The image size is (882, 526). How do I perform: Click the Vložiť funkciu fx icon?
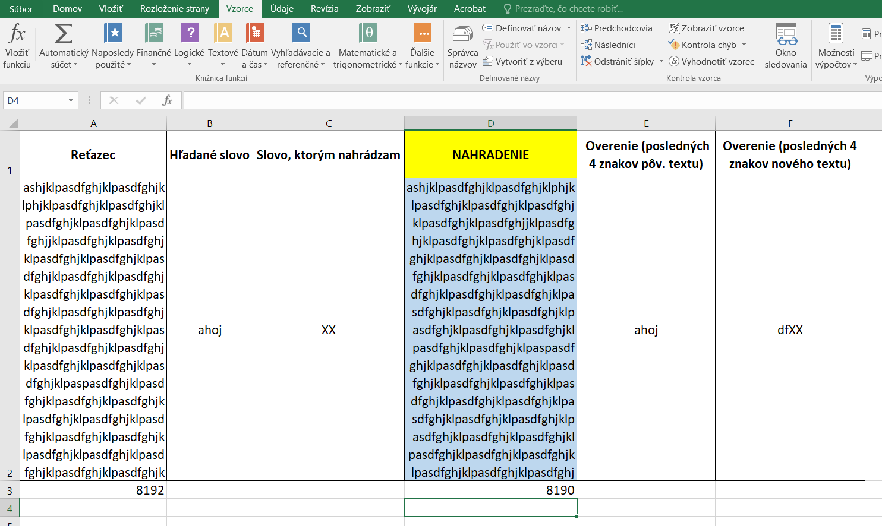17,34
